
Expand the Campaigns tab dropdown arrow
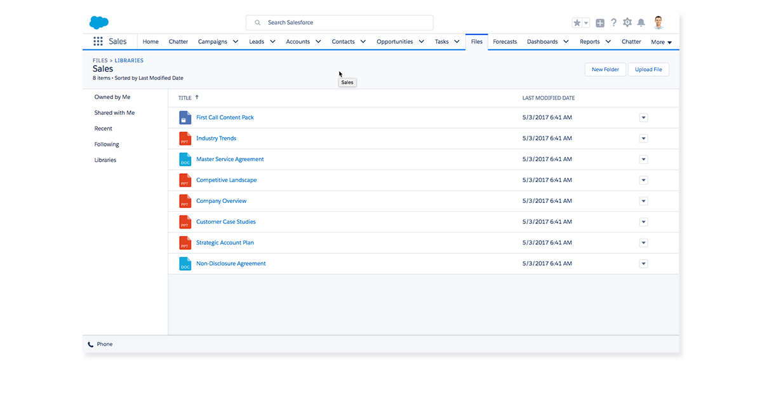tap(236, 42)
